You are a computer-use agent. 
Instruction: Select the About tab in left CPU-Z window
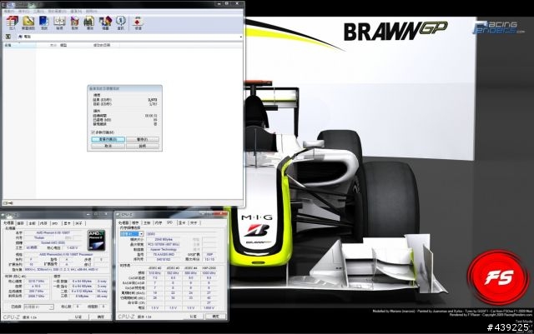(x=78, y=223)
